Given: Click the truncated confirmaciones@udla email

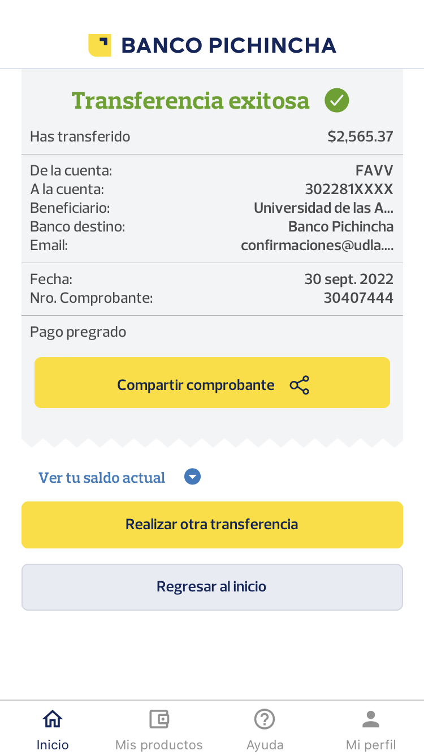Looking at the screenshot, I should [317, 245].
